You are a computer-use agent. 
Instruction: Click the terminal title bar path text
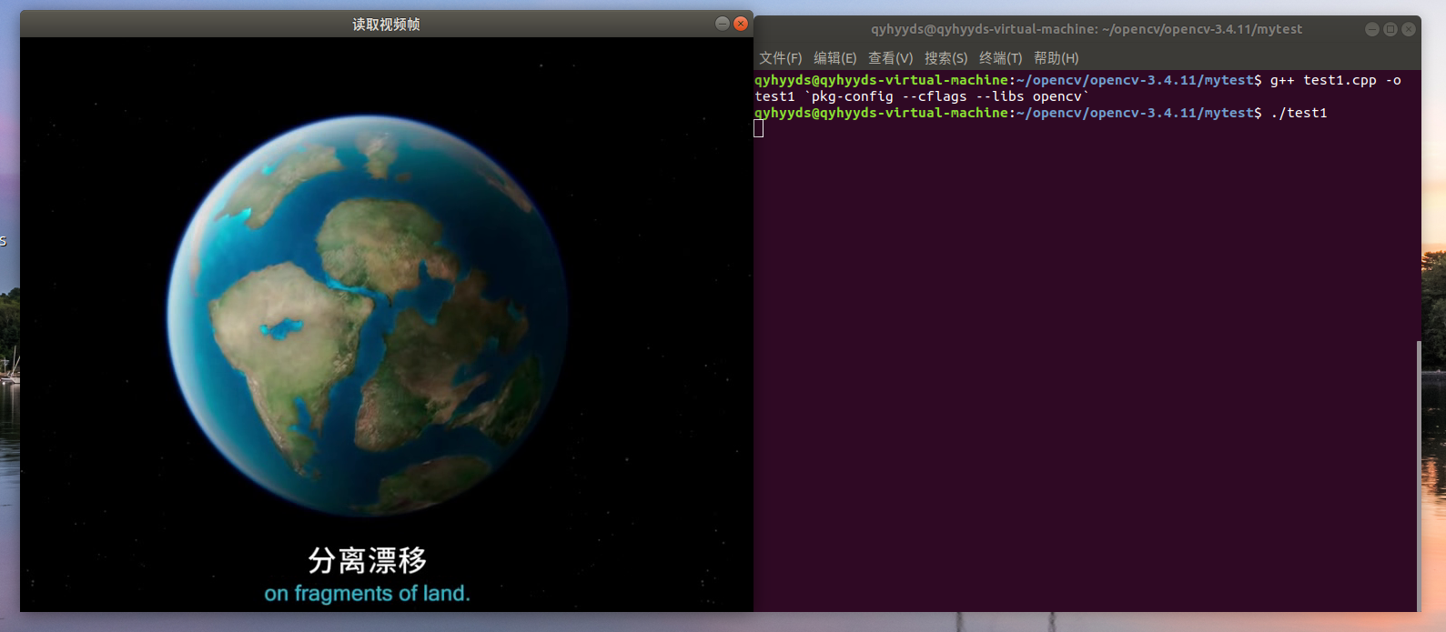pos(1087,29)
